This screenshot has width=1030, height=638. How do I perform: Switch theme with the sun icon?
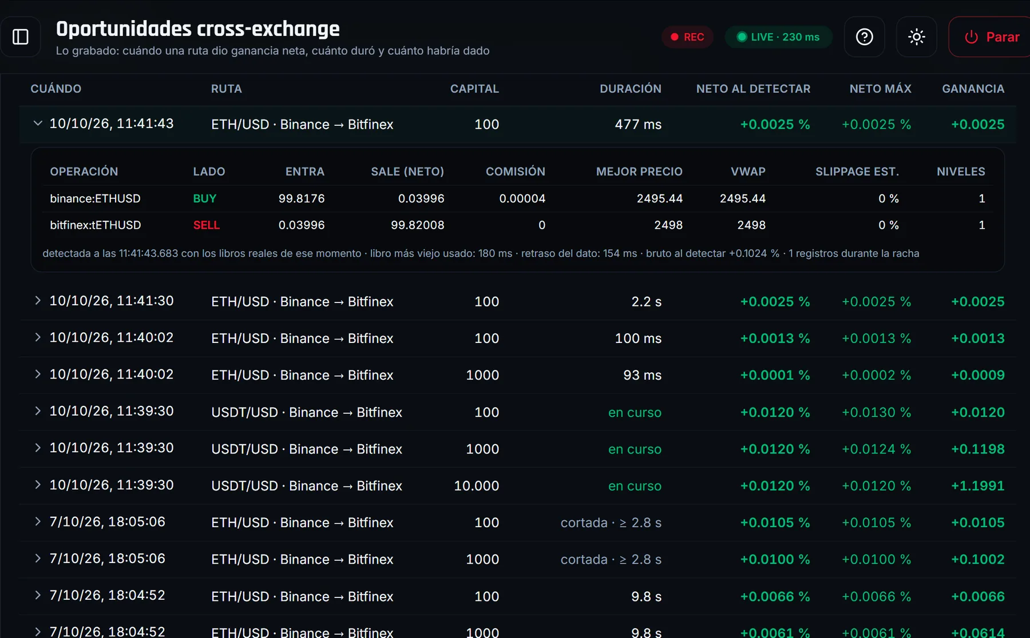tap(916, 37)
